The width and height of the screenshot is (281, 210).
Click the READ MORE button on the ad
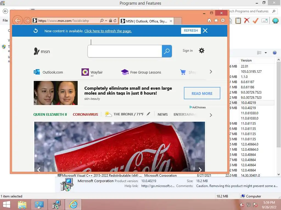[x=202, y=93]
